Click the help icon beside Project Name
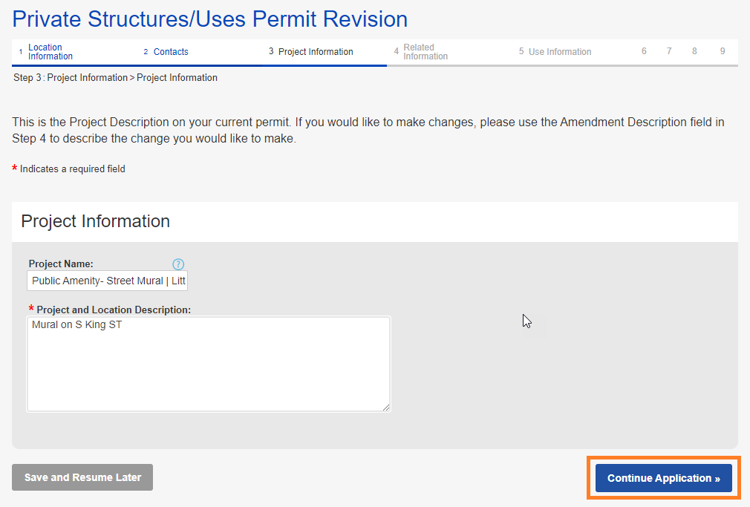750x507 pixels. click(178, 264)
